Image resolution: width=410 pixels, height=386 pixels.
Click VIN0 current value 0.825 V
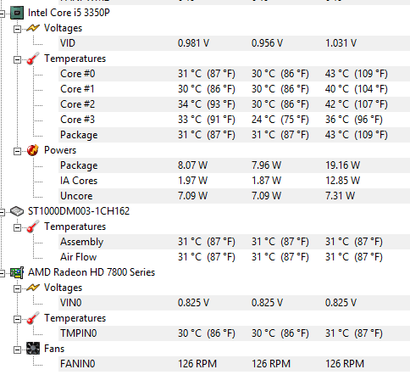[x=193, y=303]
